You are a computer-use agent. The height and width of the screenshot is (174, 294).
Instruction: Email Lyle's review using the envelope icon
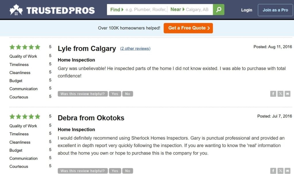pyautogui.click(x=287, y=94)
